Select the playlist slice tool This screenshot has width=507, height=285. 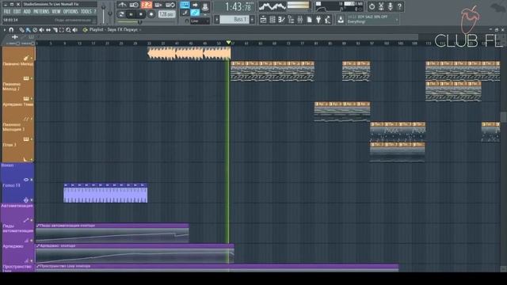55,30
